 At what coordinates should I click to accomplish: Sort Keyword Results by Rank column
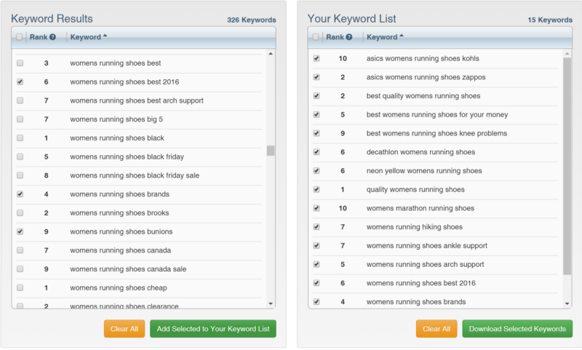click(x=38, y=37)
